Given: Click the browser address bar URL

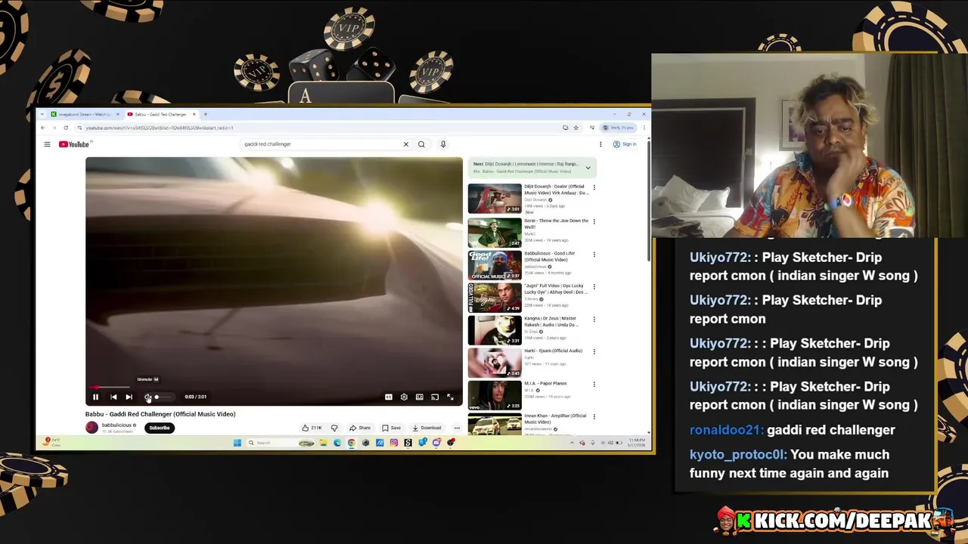Looking at the screenshot, I should [160, 128].
